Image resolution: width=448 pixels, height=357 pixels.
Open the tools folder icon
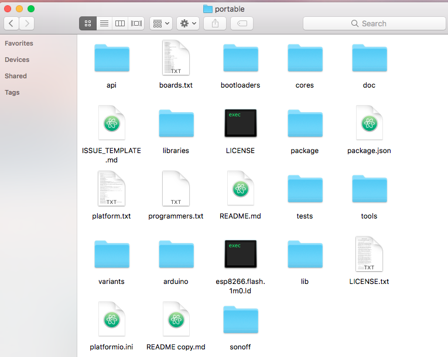(370, 189)
